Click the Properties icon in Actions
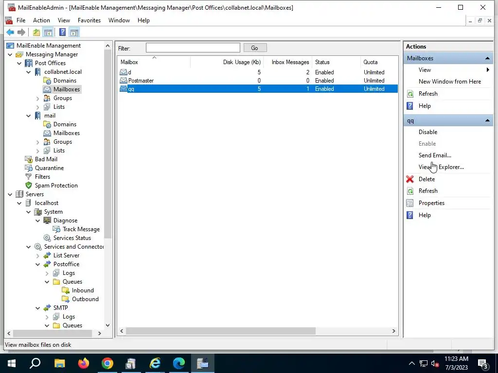This screenshot has width=498, height=373. 410,203
